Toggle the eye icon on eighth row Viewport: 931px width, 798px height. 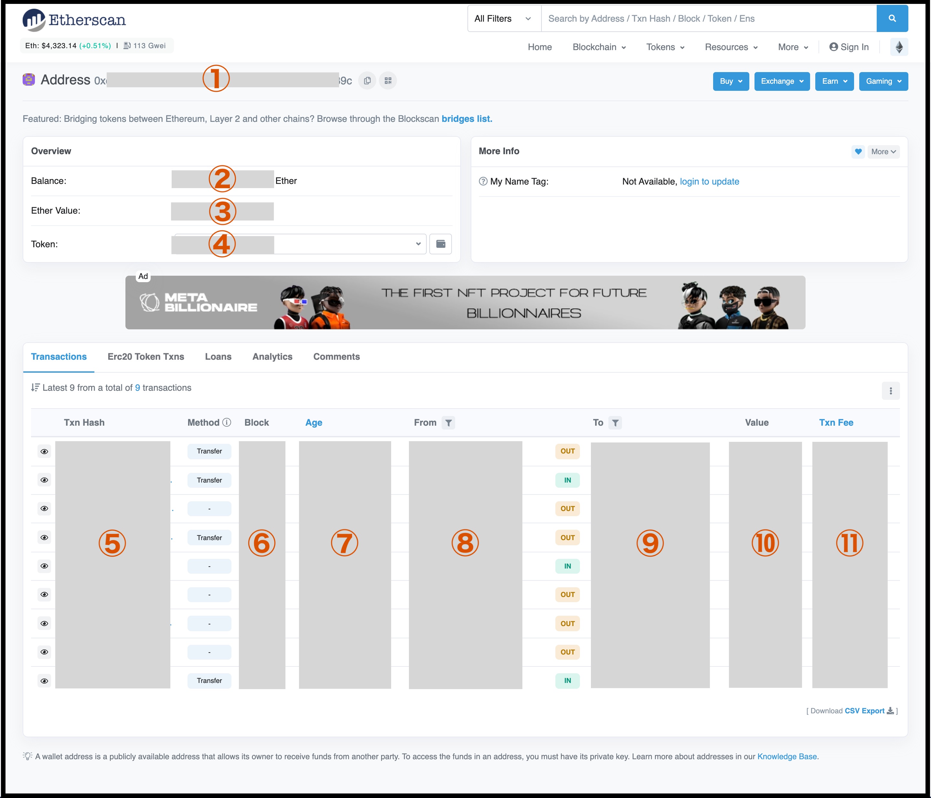point(44,652)
